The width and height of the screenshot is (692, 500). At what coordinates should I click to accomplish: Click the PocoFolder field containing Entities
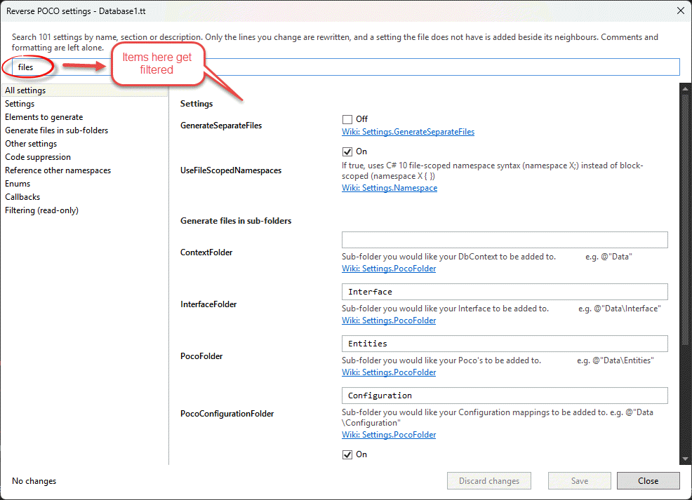505,344
